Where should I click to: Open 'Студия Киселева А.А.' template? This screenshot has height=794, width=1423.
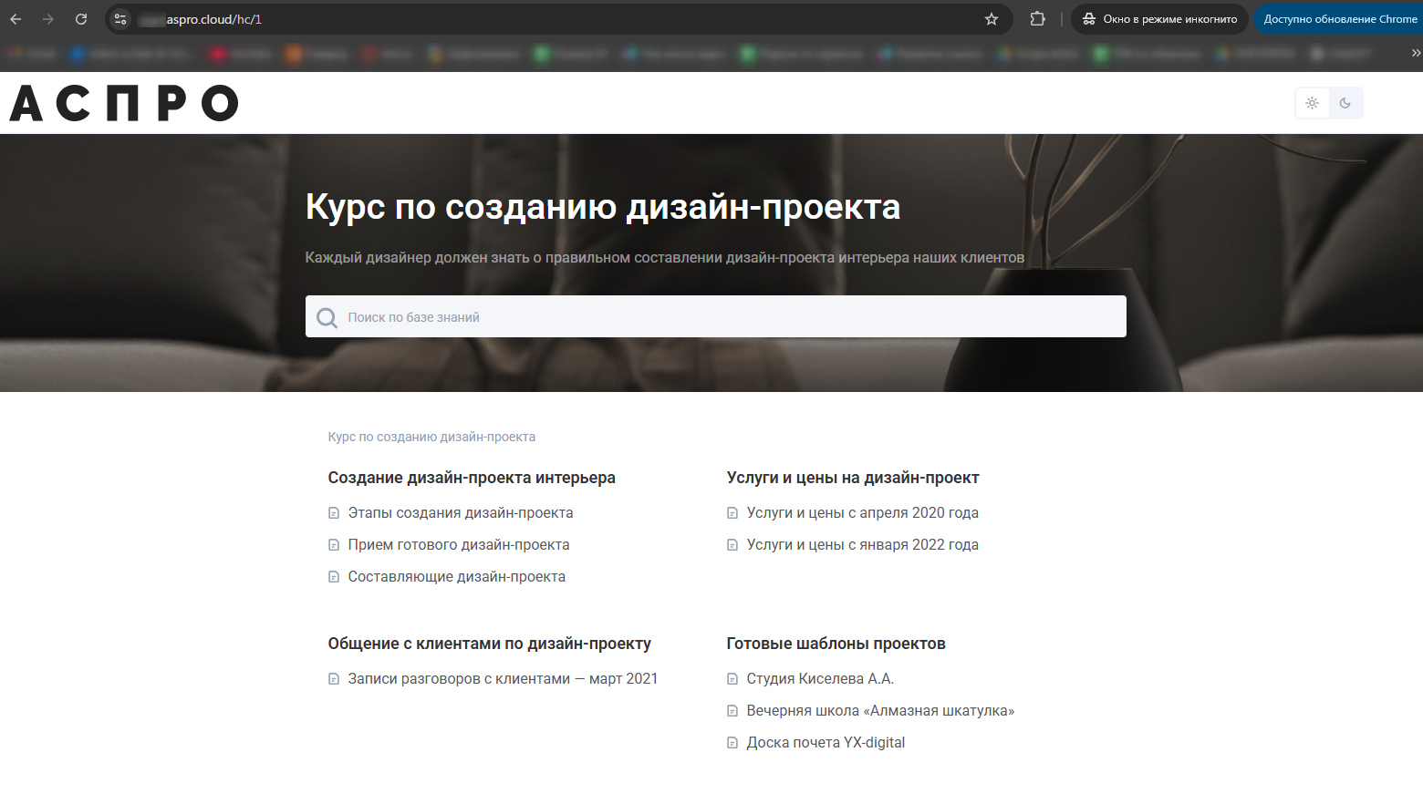tap(819, 679)
